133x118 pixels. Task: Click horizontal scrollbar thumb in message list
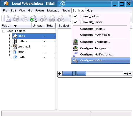click(x=74, y=73)
